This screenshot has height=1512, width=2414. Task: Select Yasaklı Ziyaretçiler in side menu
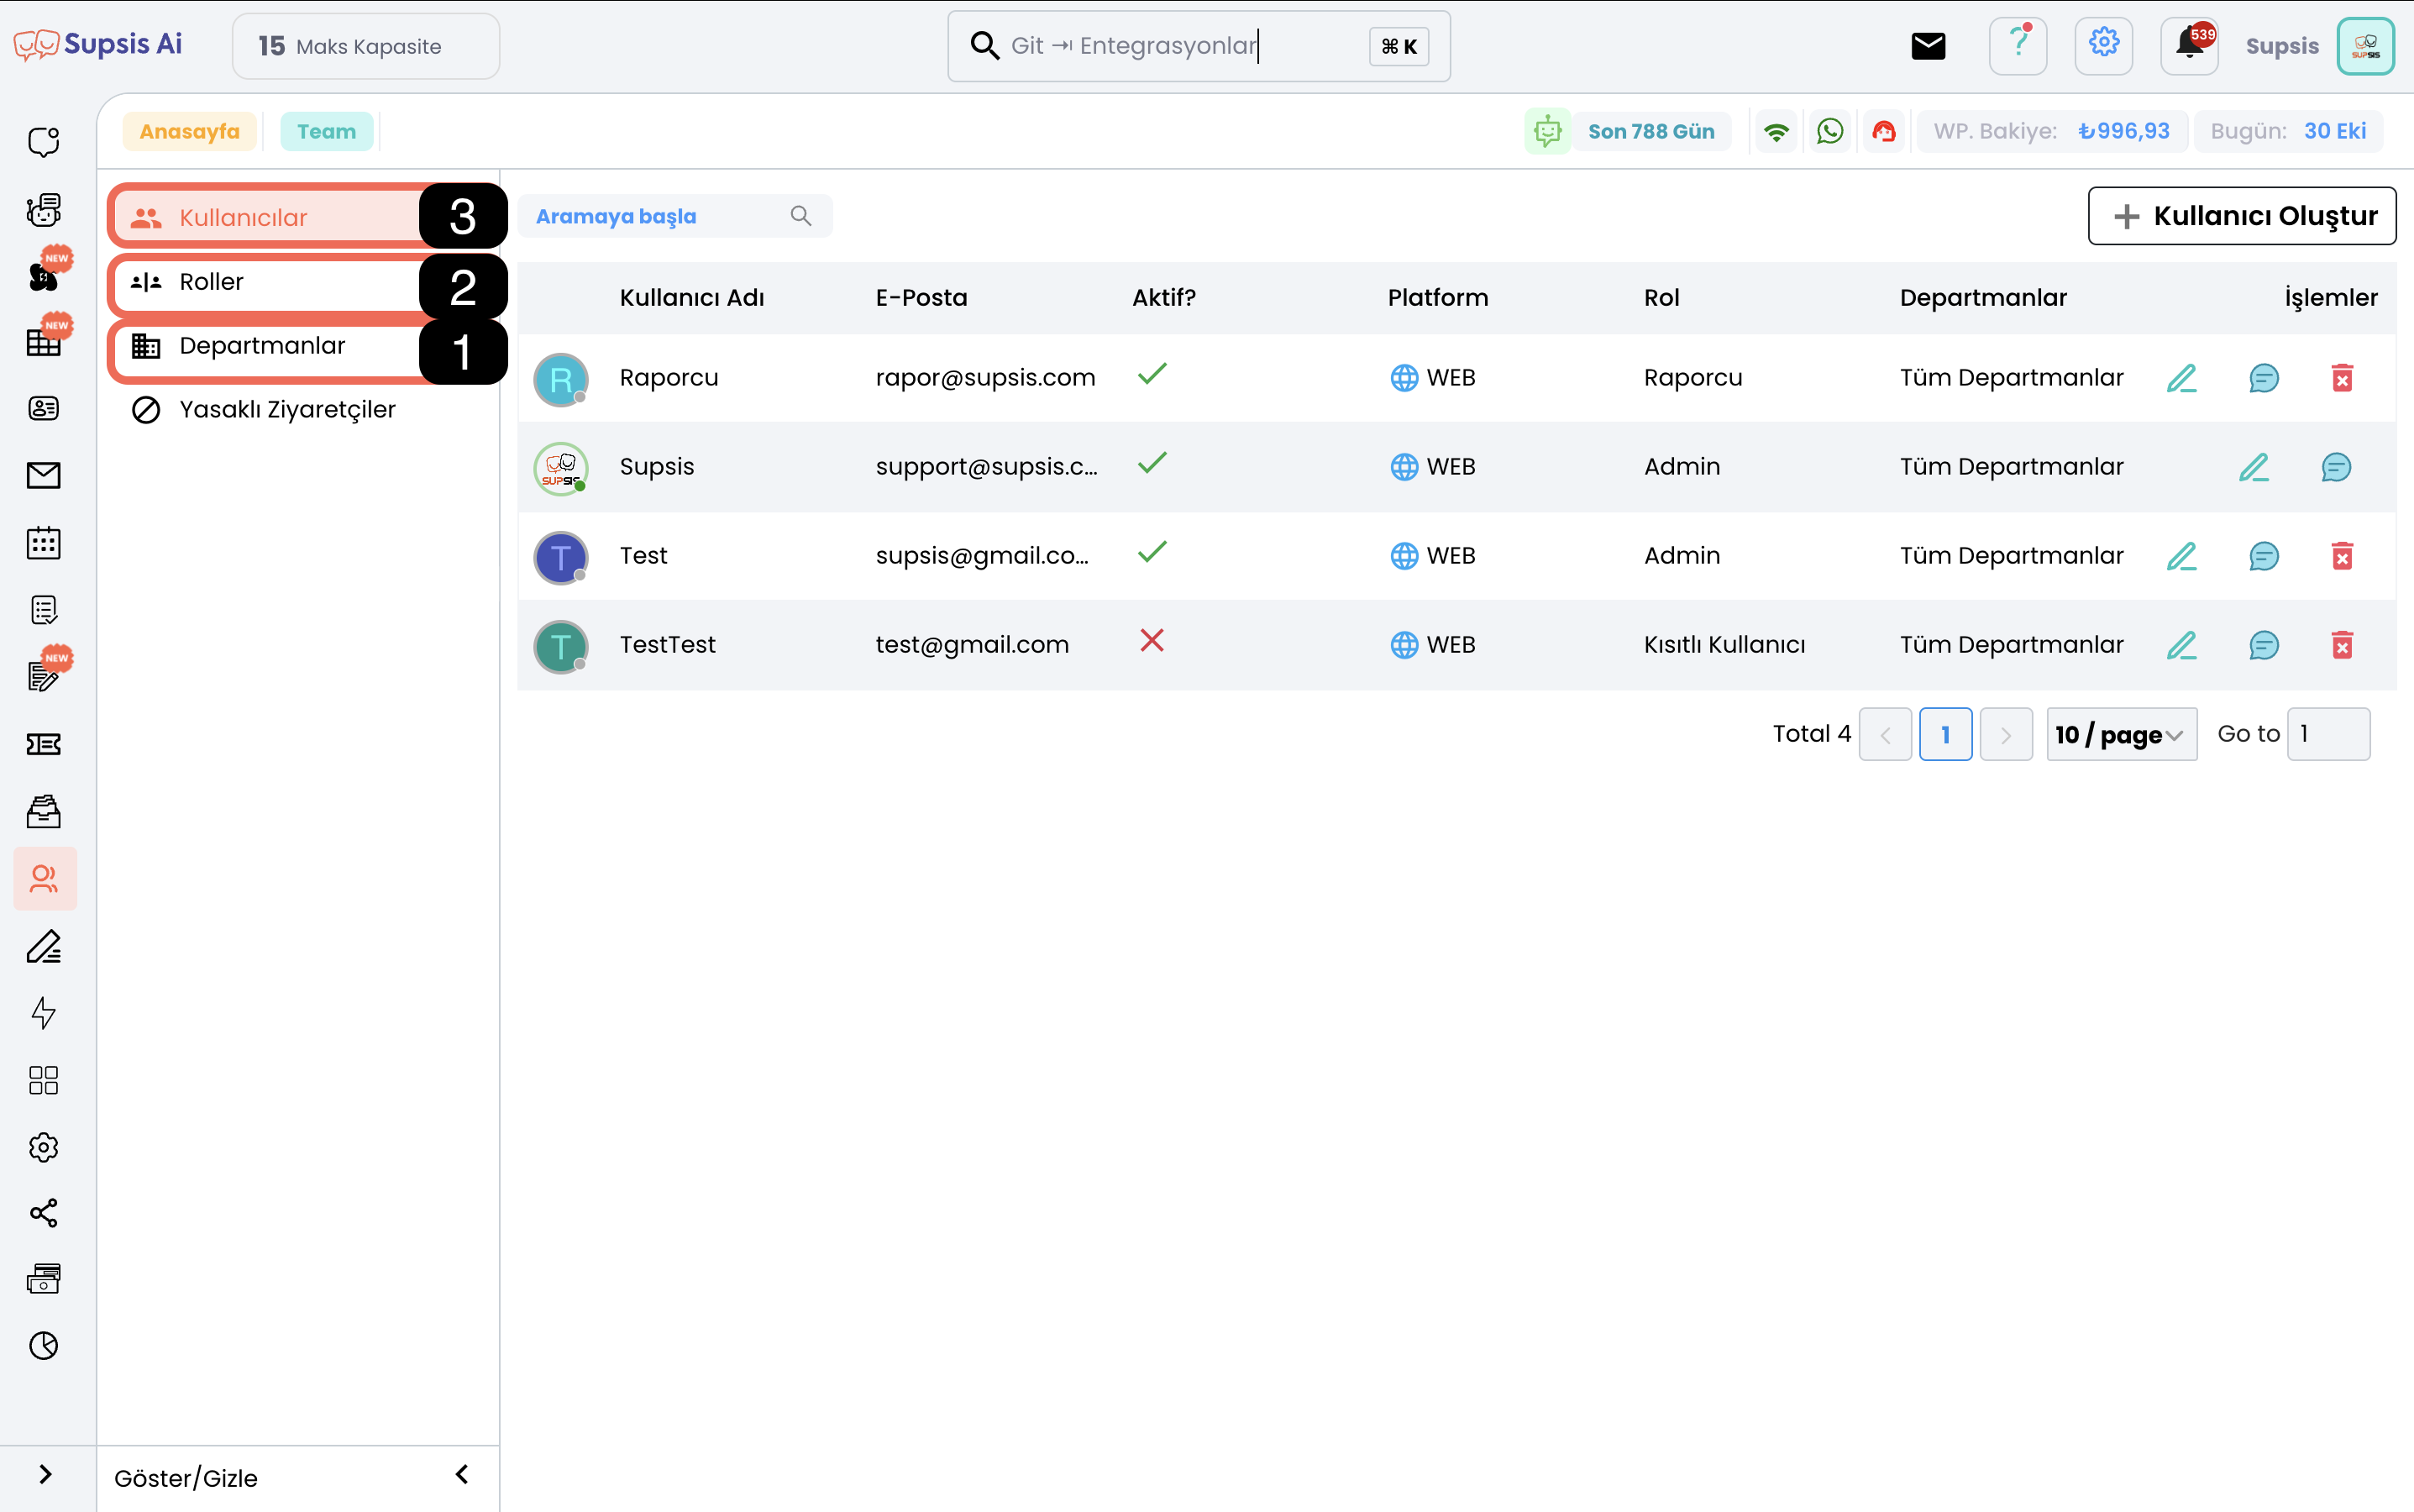click(287, 410)
